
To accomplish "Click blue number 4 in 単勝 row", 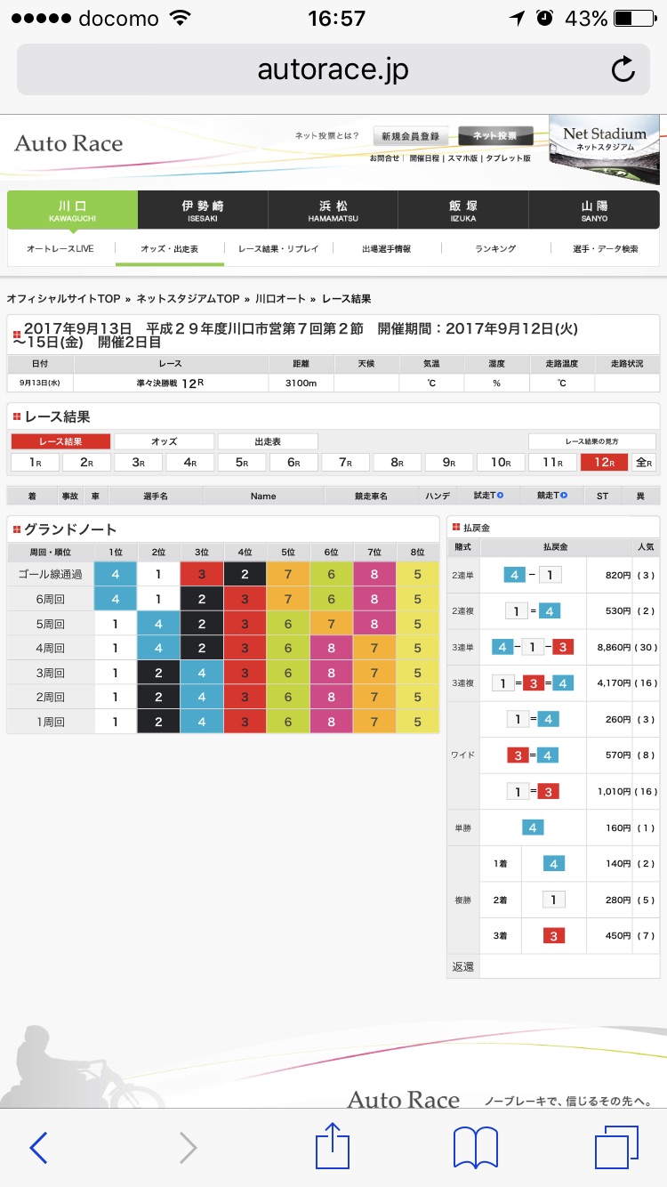I will coord(531,828).
